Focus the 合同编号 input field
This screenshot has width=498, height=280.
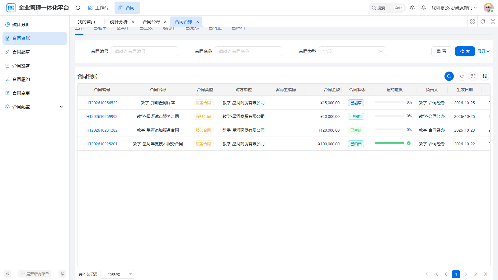[145, 51]
